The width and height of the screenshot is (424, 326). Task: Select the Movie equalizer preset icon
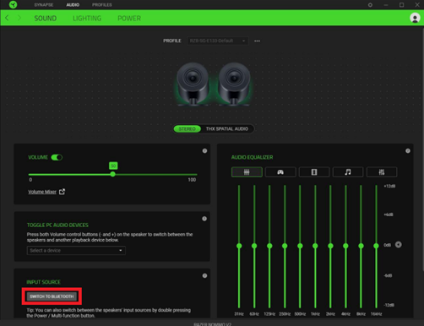[x=314, y=172]
